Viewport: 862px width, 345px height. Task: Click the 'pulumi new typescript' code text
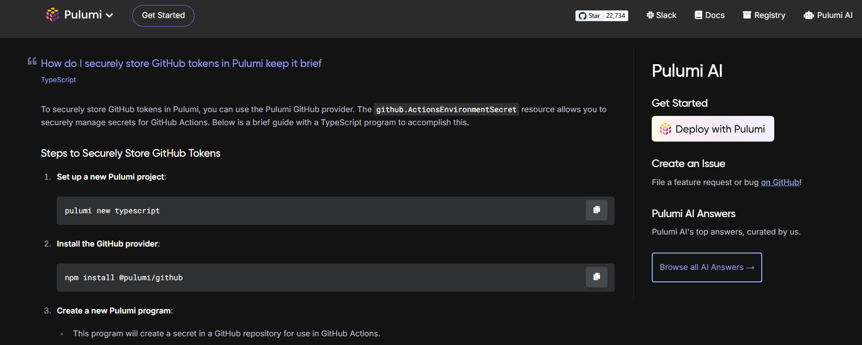[x=112, y=211]
